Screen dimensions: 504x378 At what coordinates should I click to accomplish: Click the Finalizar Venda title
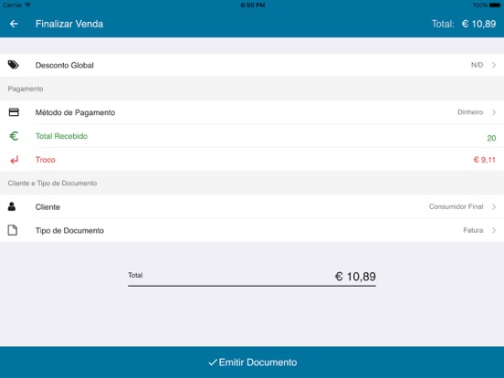pyautogui.click(x=69, y=24)
